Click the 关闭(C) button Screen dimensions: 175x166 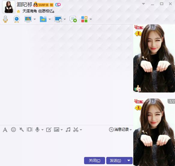click(x=95, y=161)
